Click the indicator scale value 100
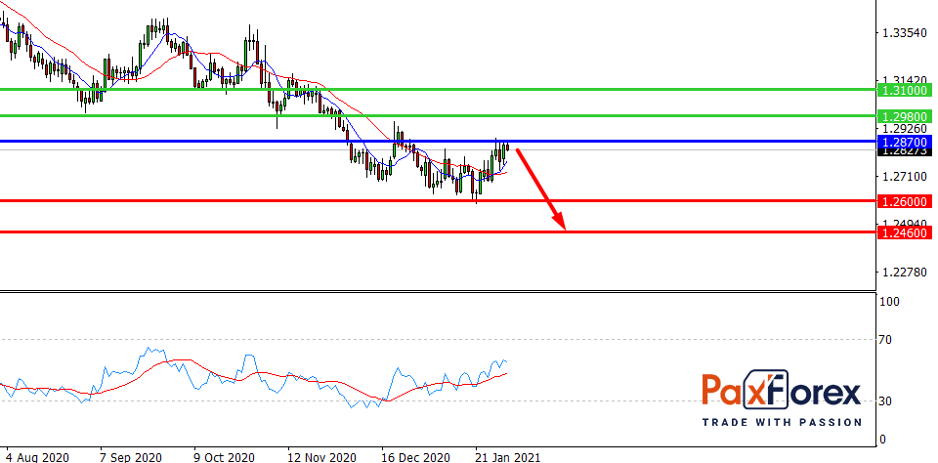Viewport: 938px width, 463px height. 891,302
